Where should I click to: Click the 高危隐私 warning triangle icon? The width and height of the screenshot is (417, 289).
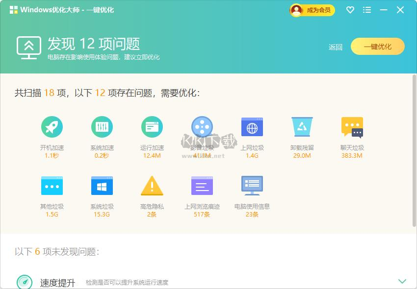[152, 186]
